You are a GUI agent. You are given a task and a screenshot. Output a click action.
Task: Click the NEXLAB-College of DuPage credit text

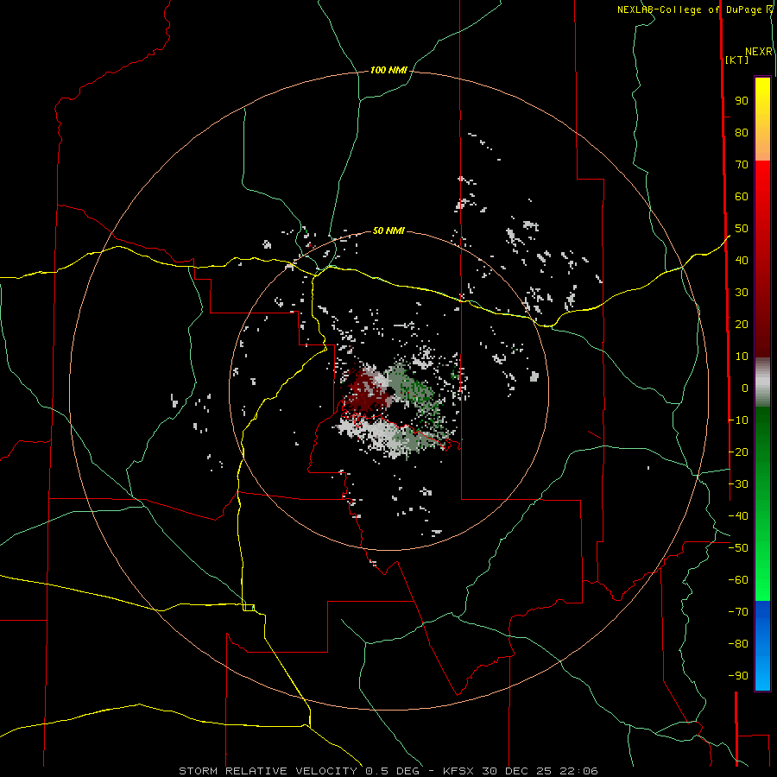point(689,9)
